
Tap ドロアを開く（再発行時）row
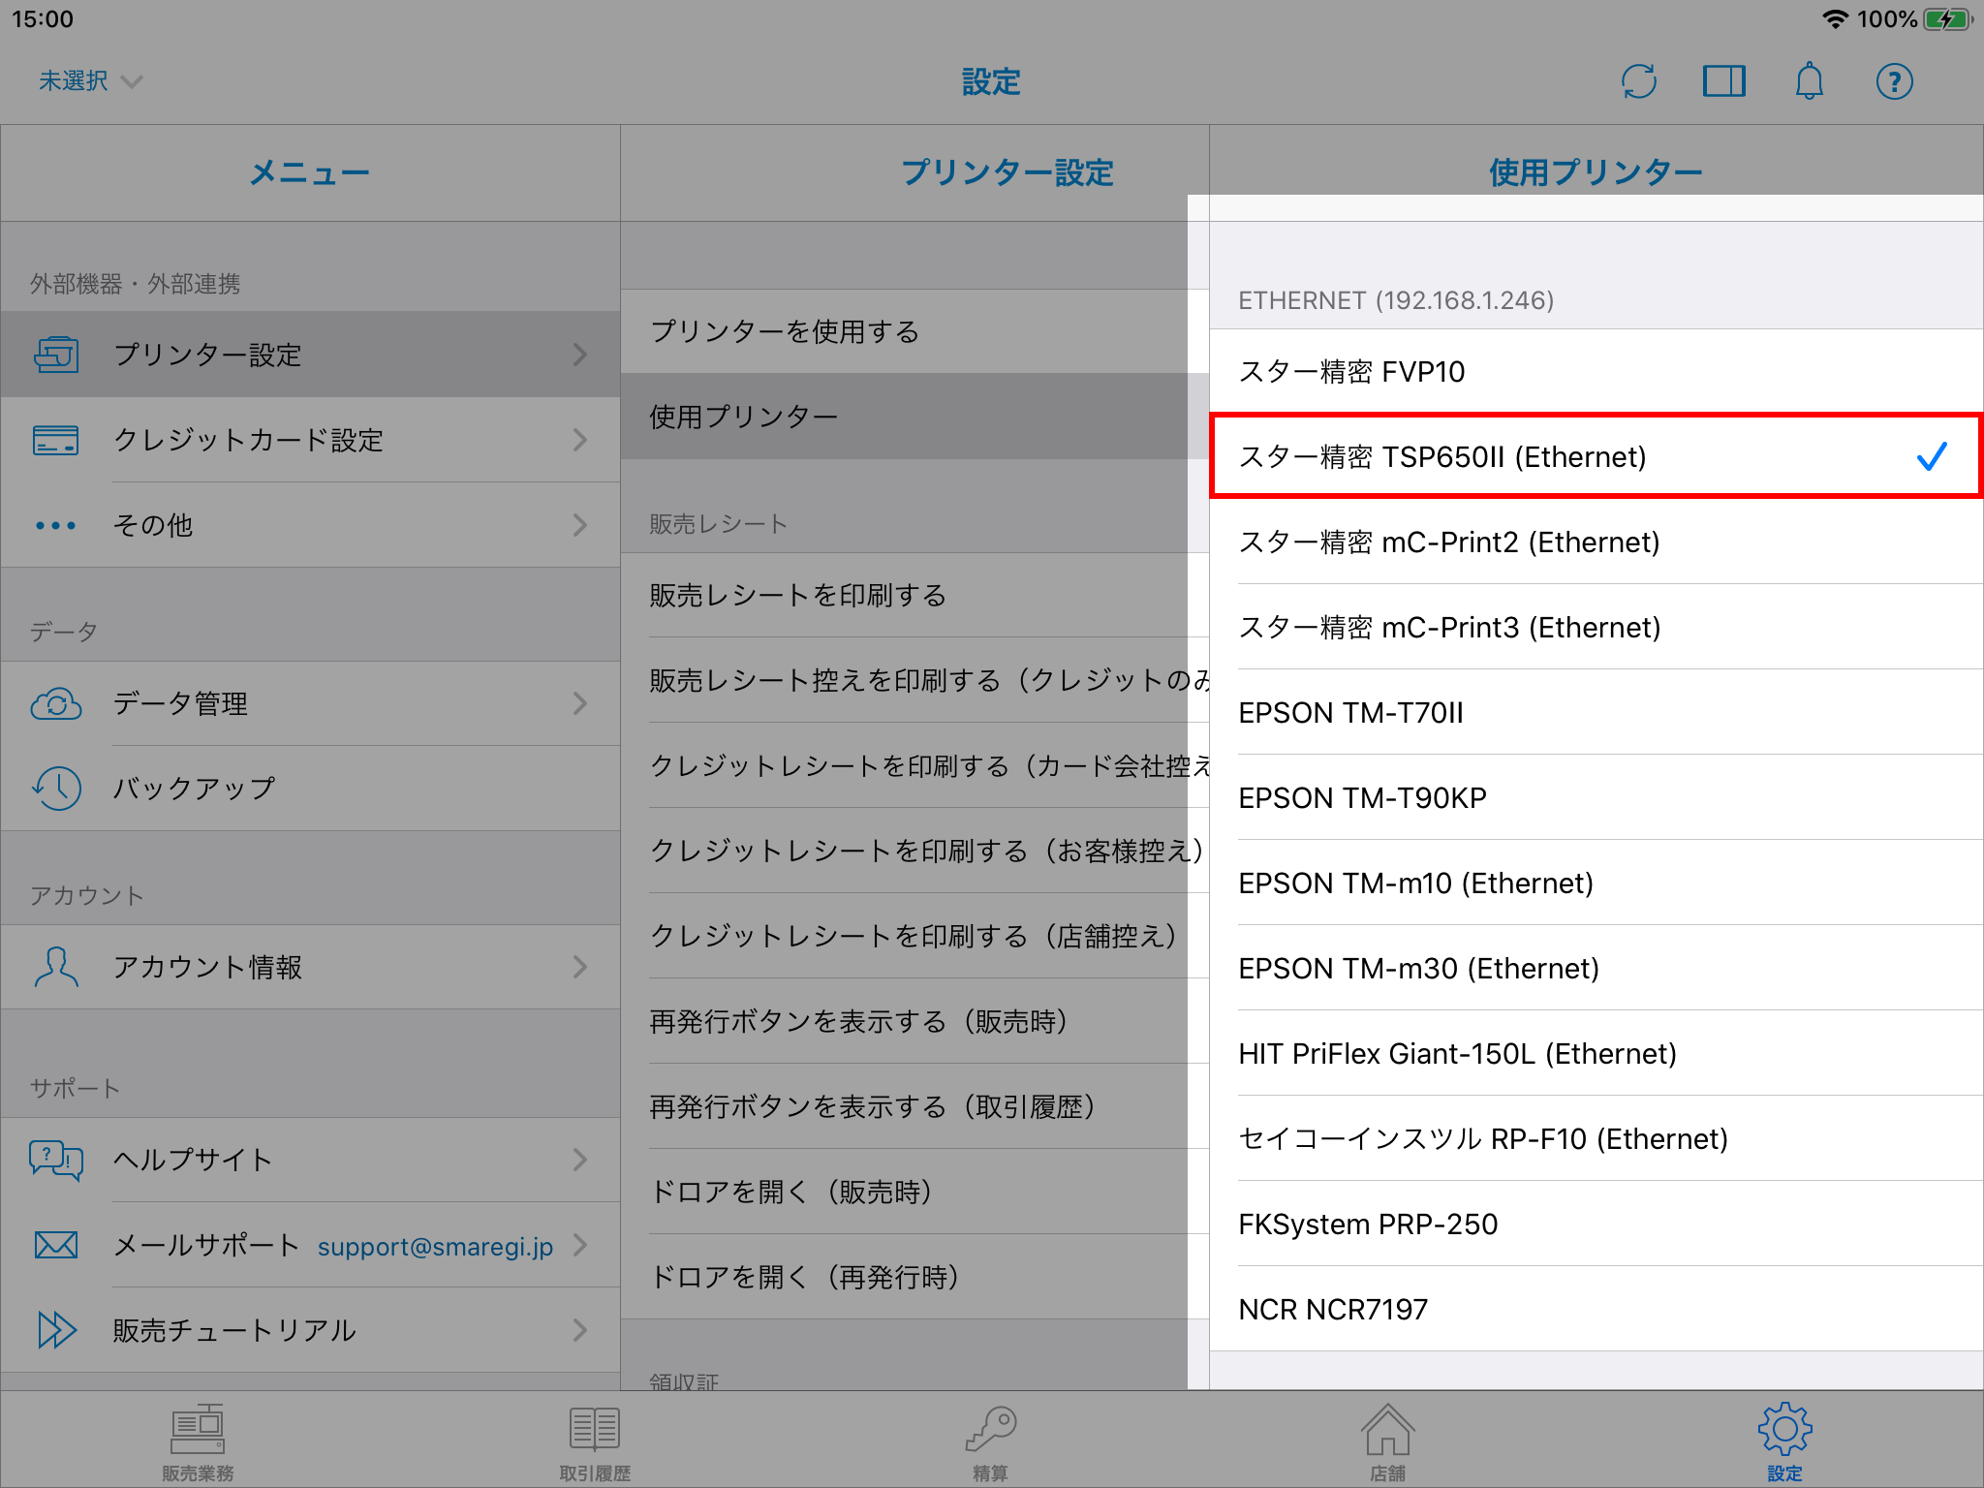(x=914, y=1277)
